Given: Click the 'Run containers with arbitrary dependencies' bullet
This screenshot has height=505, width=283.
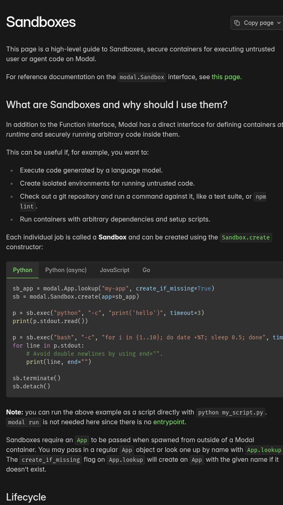Looking at the screenshot, I should pos(115,219).
